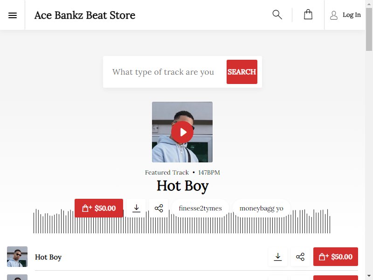This screenshot has width=373, height=280.
Task: Add featured track to cart for $50.00
Action: [x=99, y=208]
